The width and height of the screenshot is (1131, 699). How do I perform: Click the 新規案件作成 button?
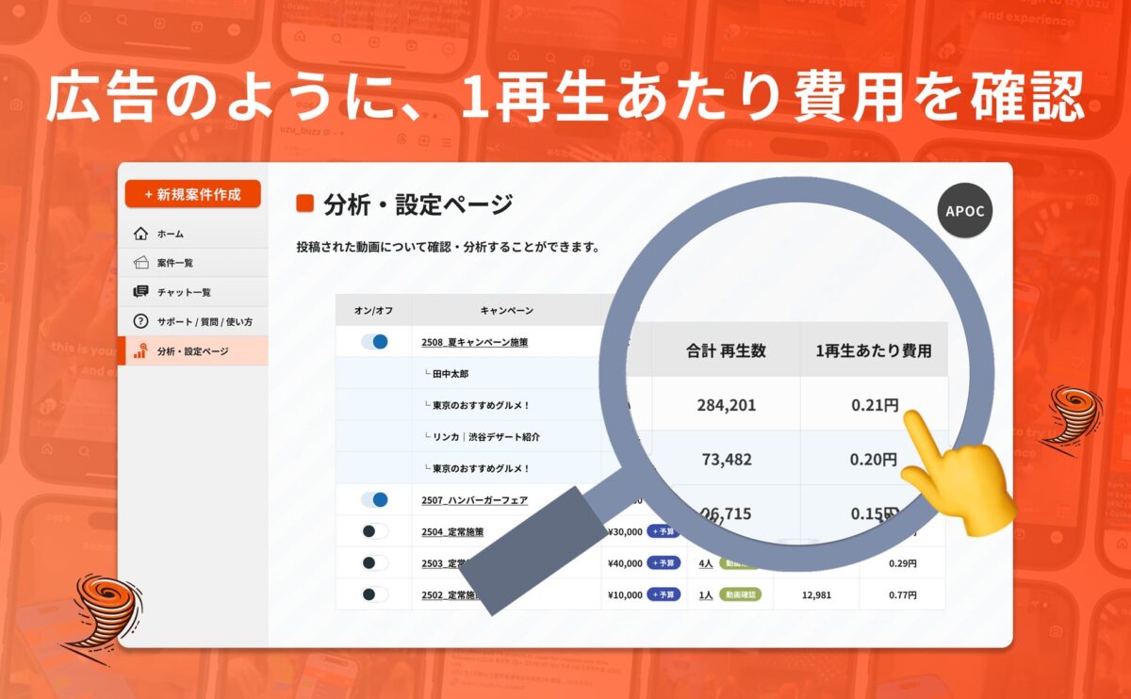pyautogui.click(x=193, y=195)
